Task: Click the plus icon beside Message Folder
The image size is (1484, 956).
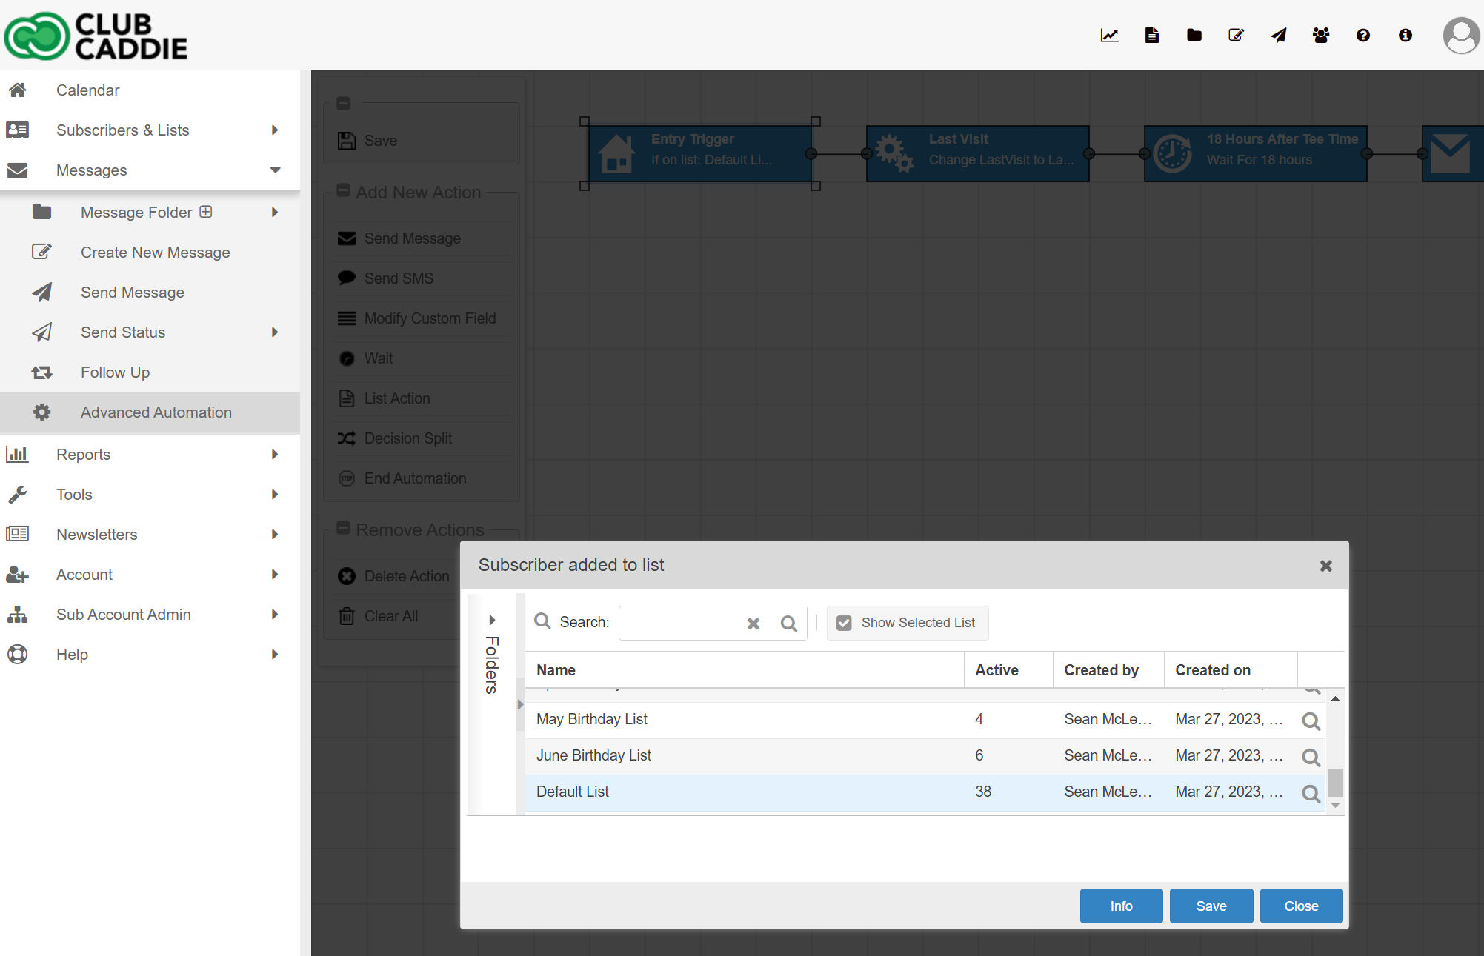Action: 206,212
